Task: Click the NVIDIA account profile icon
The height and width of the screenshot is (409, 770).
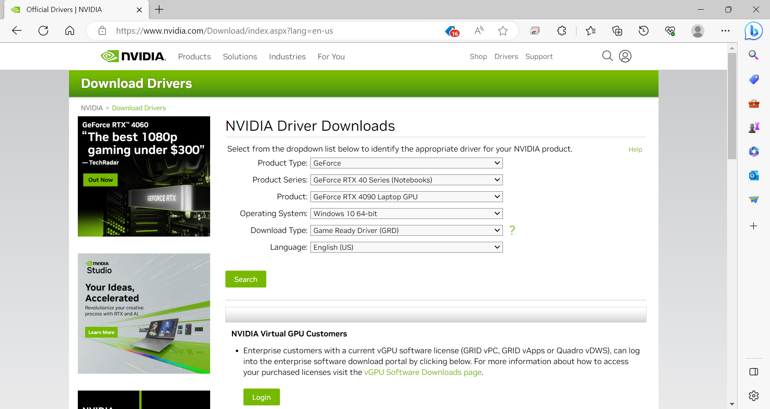Action: pos(625,56)
